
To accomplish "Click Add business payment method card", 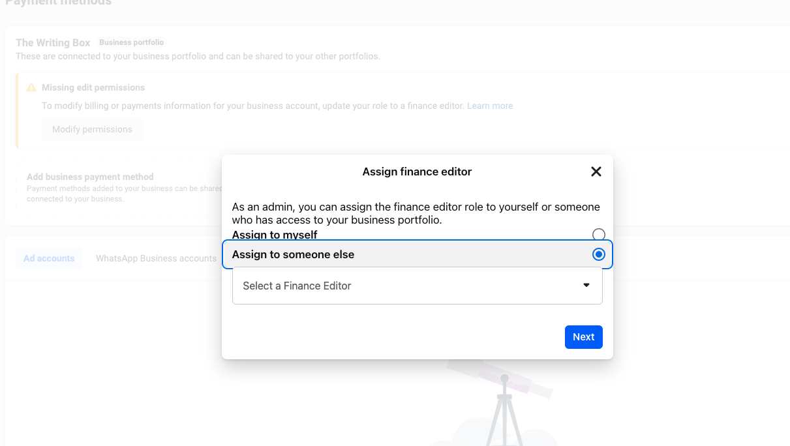I will click(117, 186).
